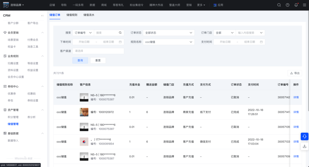Go to 付费会员 in sidebar
The width and height of the screenshot is (309, 167).
pyautogui.click(x=33, y=40)
